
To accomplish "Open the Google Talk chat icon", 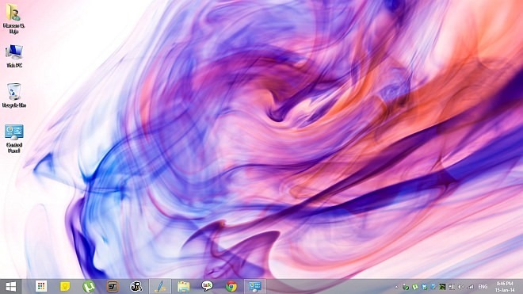I will click(x=207, y=286).
